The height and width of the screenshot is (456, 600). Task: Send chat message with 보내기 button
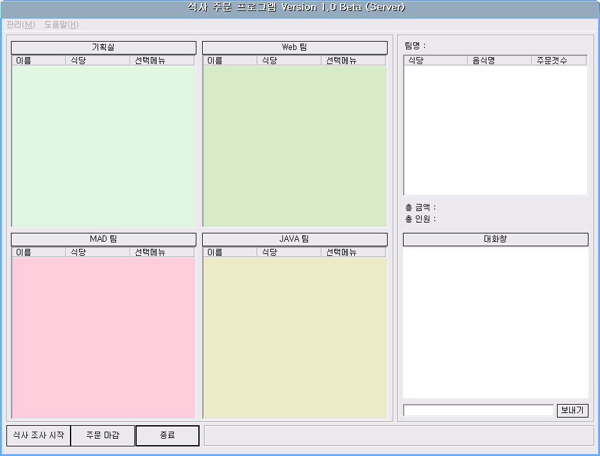(572, 410)
